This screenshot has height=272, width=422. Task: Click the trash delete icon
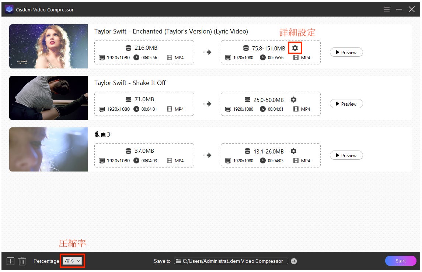(x=22, y=261)
